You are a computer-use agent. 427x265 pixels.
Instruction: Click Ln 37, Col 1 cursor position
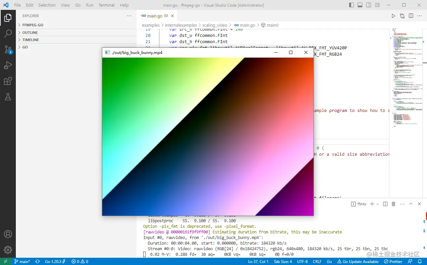258,261
